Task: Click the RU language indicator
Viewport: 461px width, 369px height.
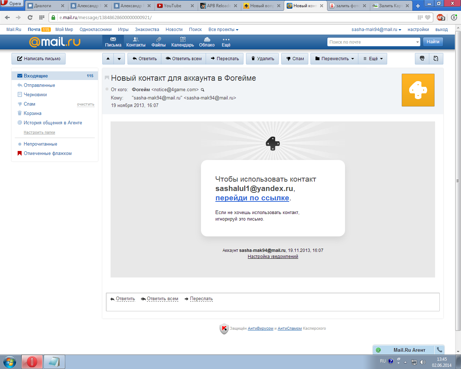Action: pyautogui.click(x=382, y=361)
